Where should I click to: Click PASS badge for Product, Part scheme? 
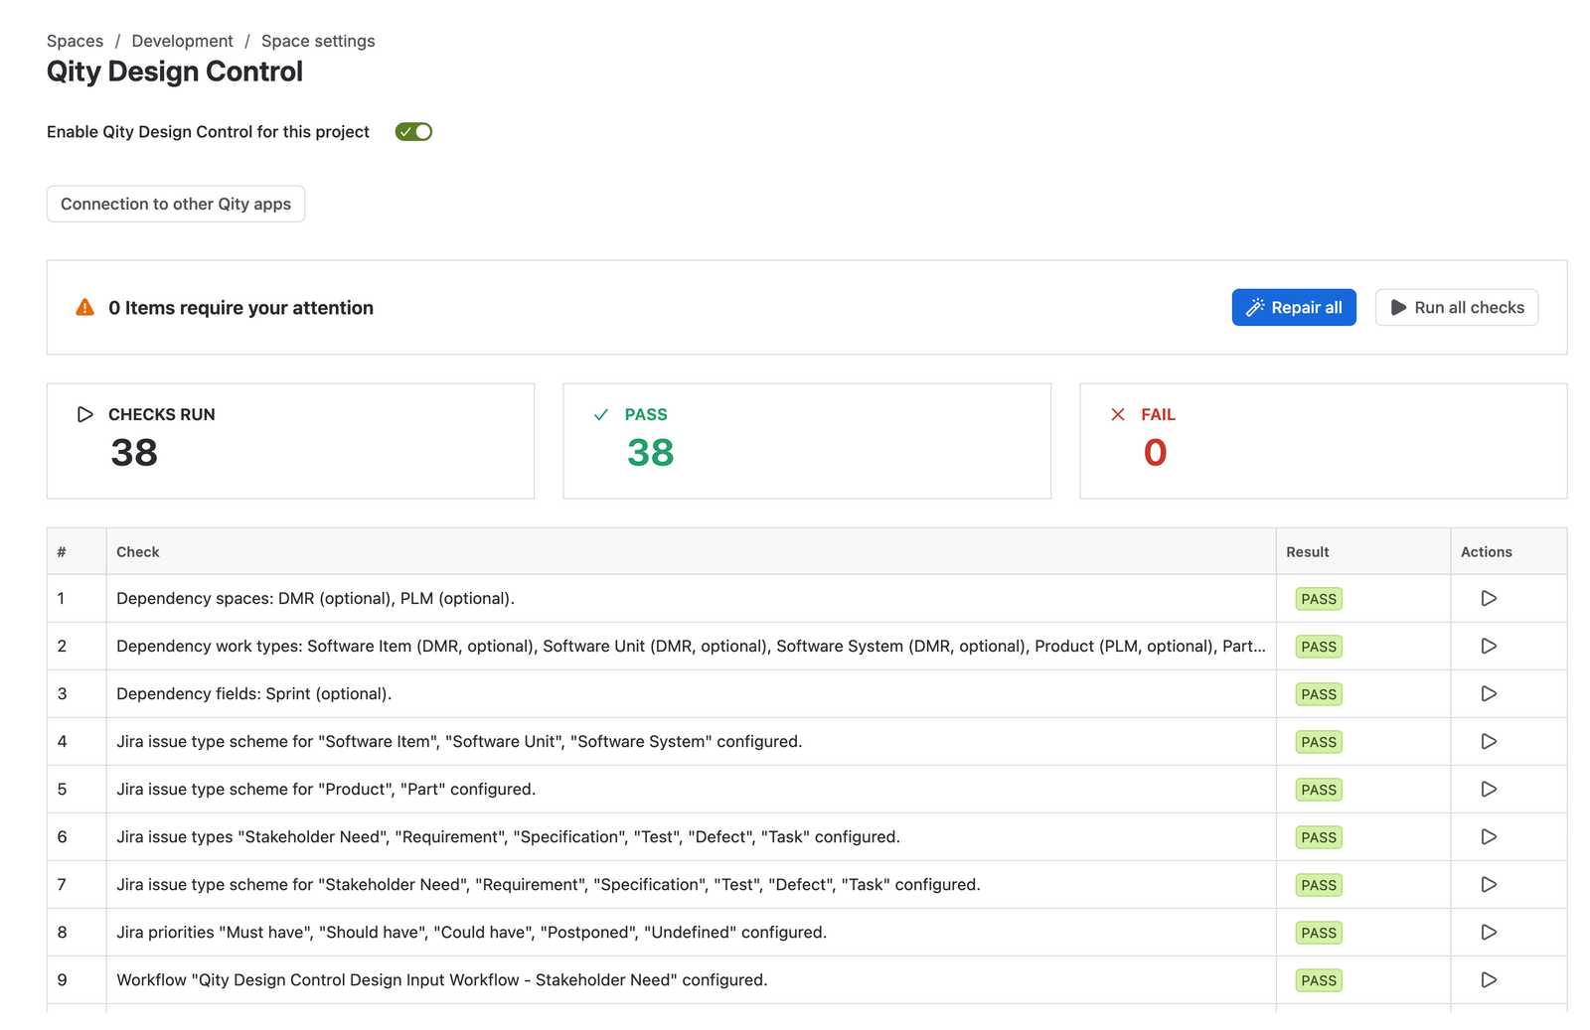click(x=1319, y=790)
